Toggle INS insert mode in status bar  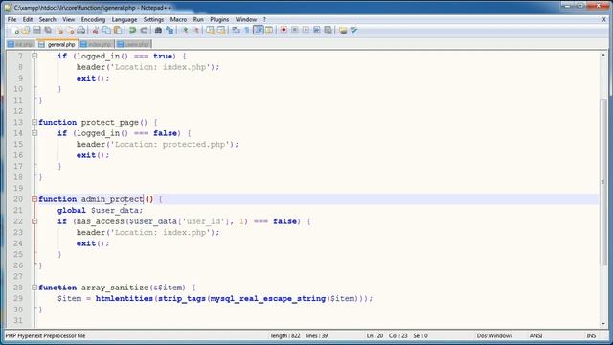coord(591,335)
